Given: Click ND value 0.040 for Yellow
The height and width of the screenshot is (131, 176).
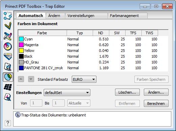Looking at the screenshot, I should (104, 51).
